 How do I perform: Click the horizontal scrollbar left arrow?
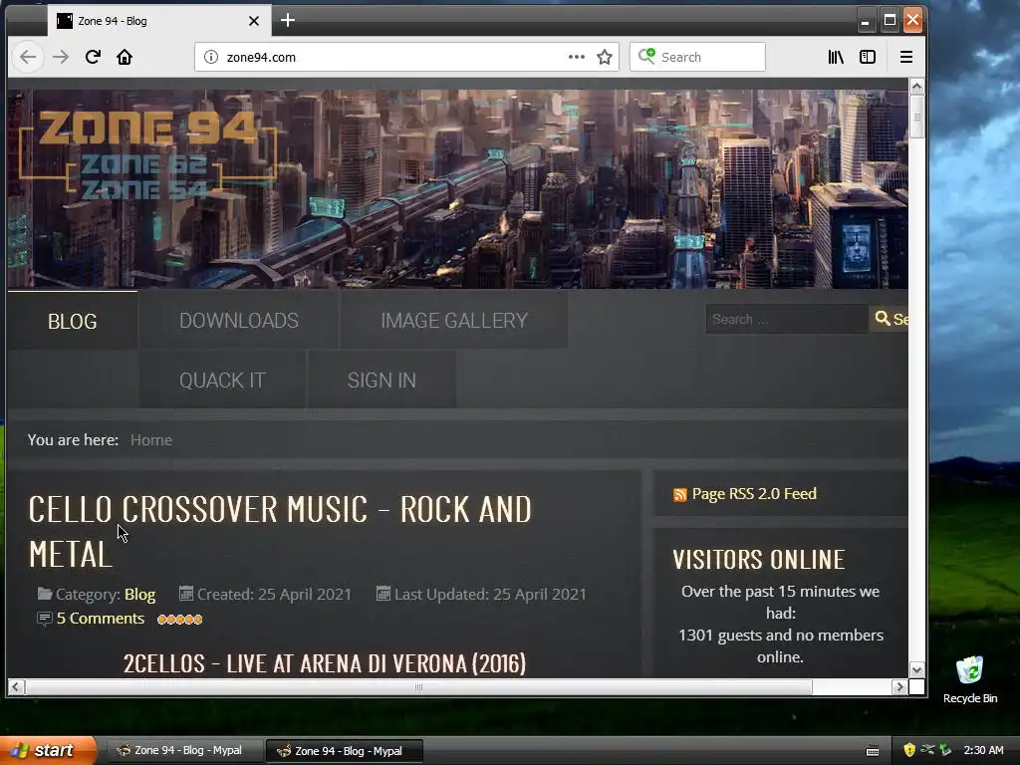pyautogui.click(x=16, y=687)
